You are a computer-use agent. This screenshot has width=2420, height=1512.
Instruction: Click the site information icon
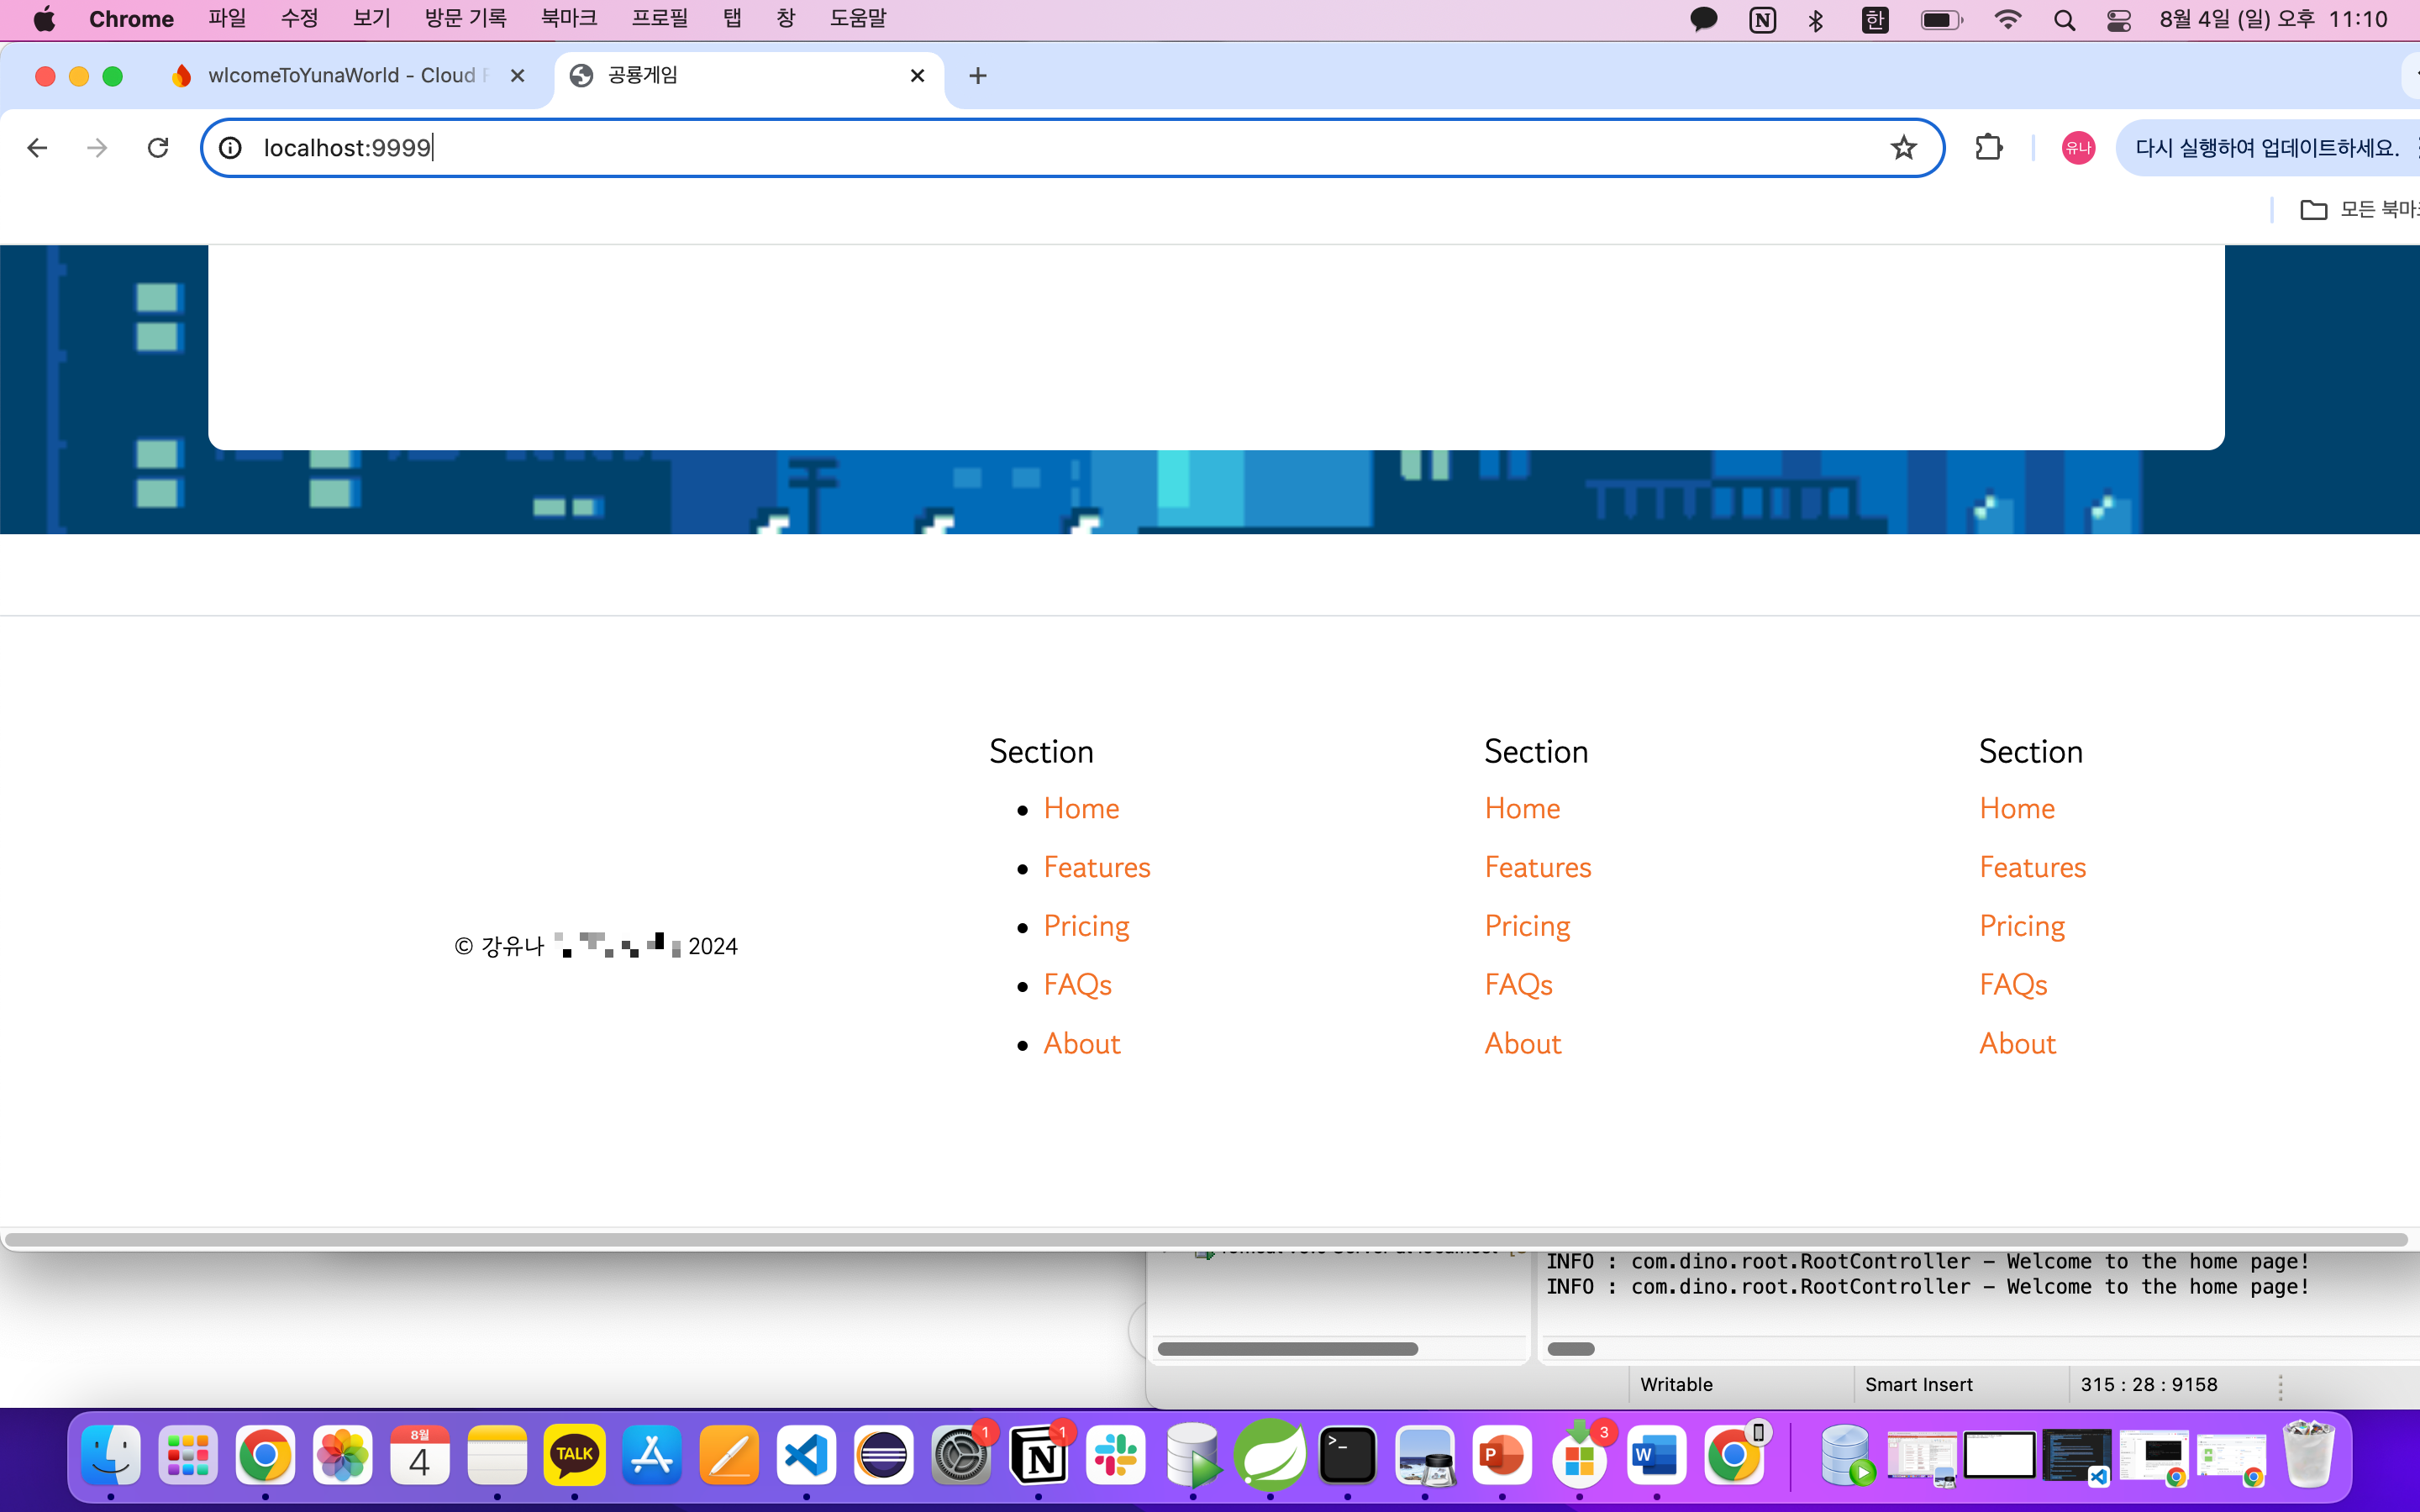[231, 148]
